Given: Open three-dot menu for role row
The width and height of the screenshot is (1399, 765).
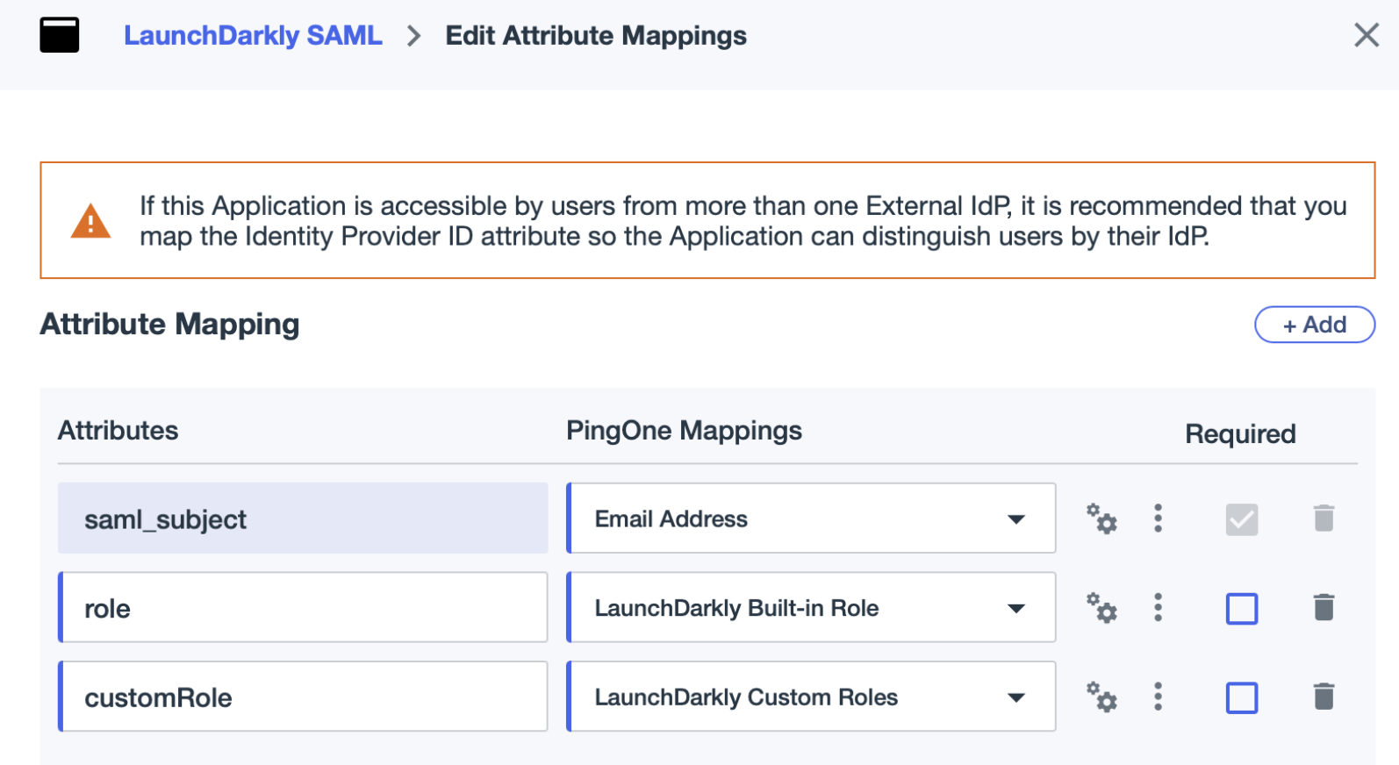Looking at the screenshot, I should 1158,607.
